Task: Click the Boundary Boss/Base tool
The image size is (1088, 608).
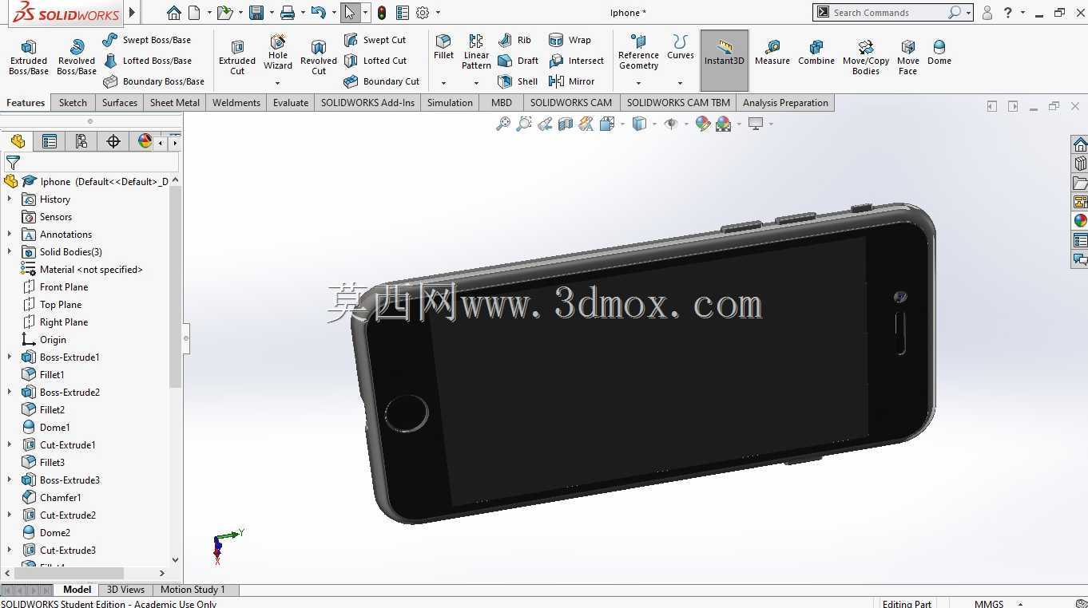Action: (153, 81)
